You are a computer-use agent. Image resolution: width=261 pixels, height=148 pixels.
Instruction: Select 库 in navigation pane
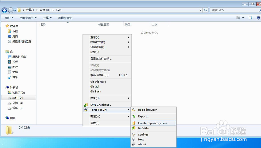coord(11,52)
